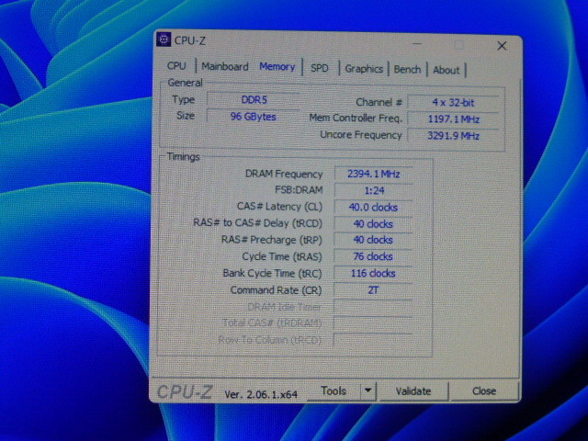Click the 1:24 FSB:DRAM value

click(374, 190)
